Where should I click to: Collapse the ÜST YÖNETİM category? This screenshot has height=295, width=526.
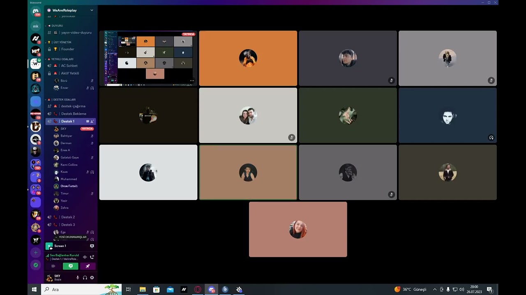(x=60, y=42)
